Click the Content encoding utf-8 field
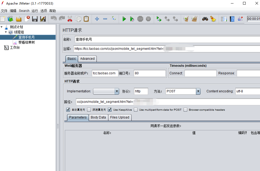260x171 pixels. pos(248,91)
